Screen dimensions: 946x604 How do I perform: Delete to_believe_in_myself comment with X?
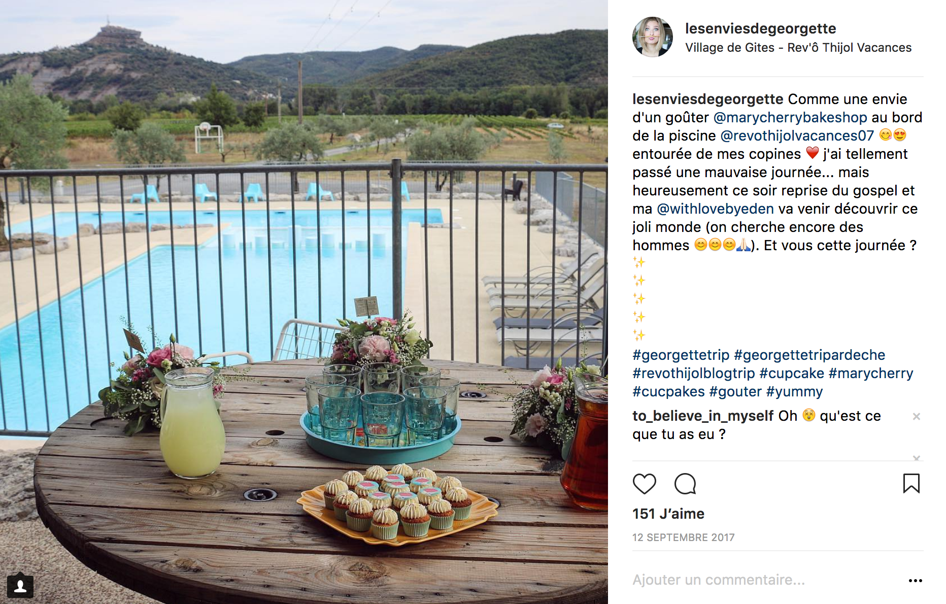tap(916, 417)
